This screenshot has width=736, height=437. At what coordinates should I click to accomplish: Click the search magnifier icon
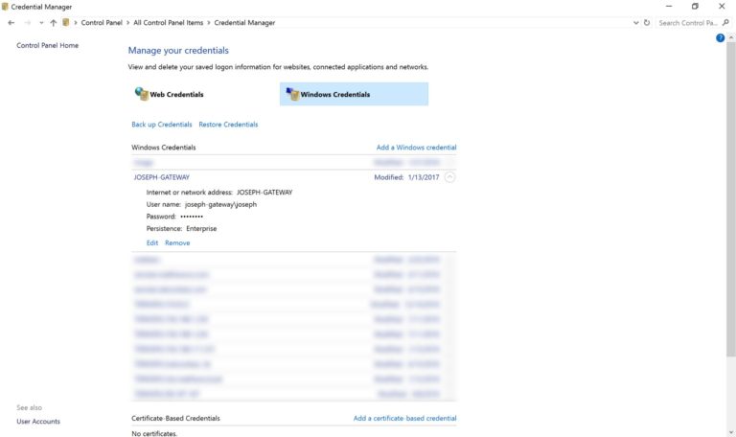tap(725, 23)
